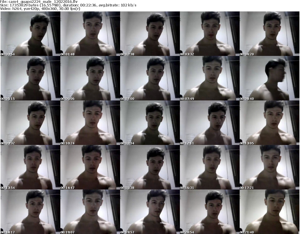The height and width of the screenshot is (234, 300).
Task: Click the file name ending in 12022016.flv
Action: coord(43,2)
